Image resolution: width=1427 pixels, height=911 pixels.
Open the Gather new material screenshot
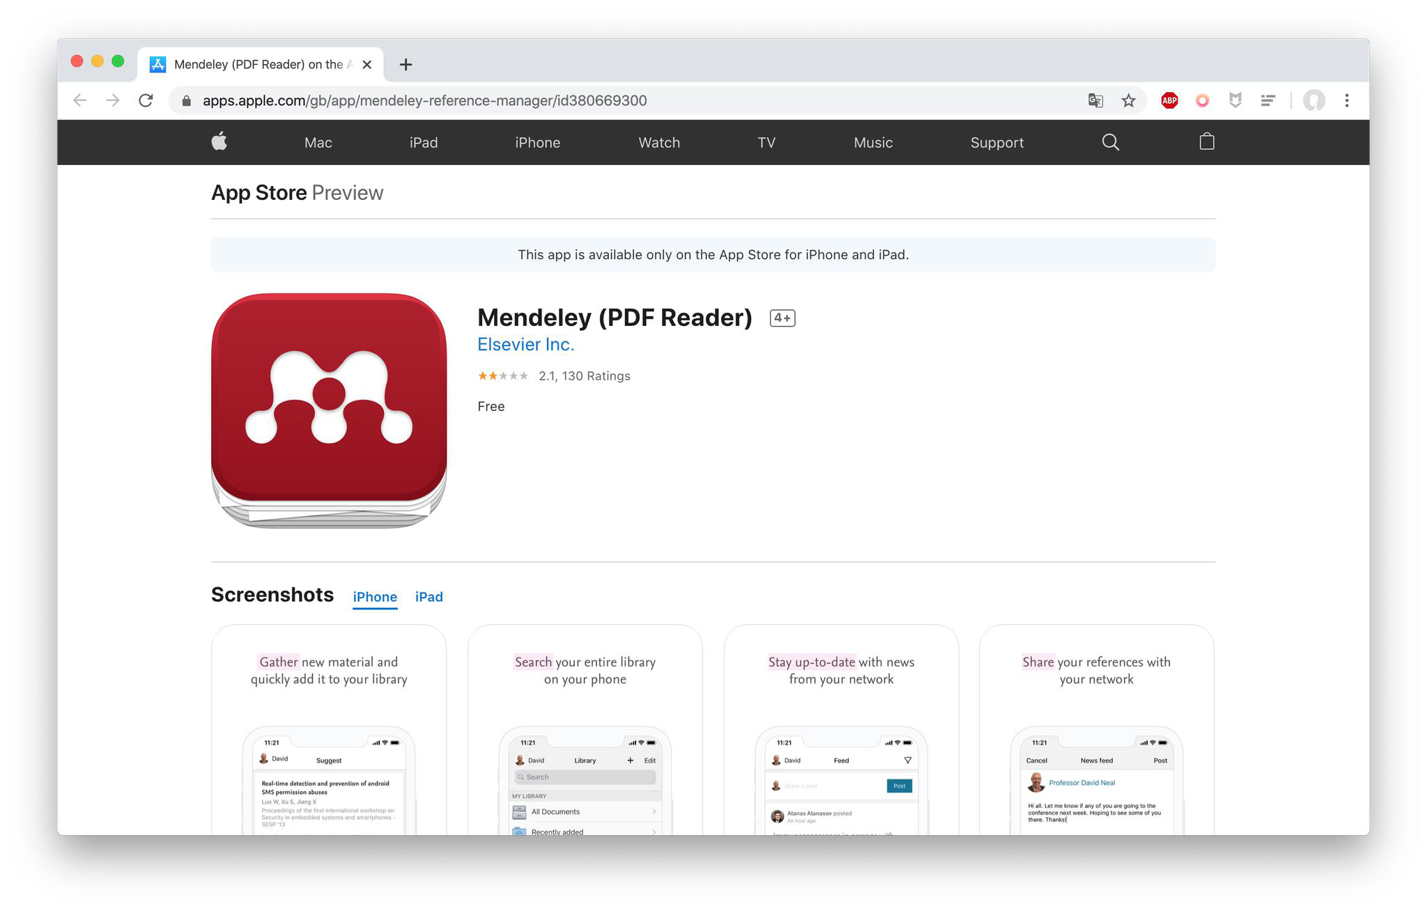(329, 729)
